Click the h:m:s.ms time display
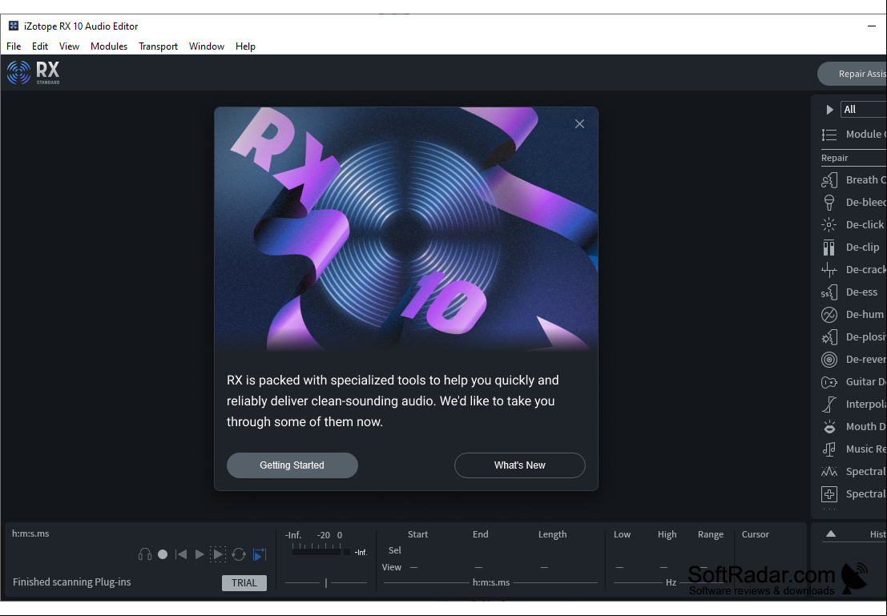 pyautogui.click(x=30, y=533)
